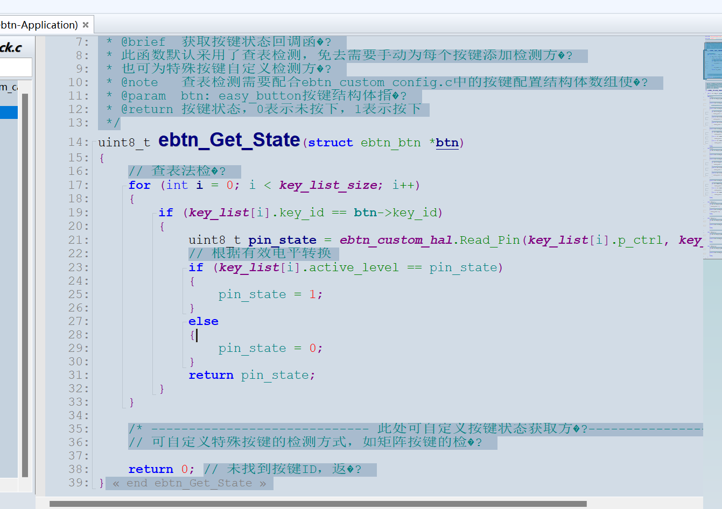Click the opening brace on line 15
This screenshot has width=722, height=509.
coord(102,158)
